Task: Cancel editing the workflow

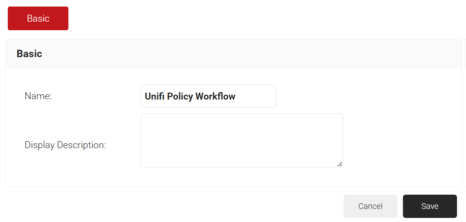Action: pos(370,206)
